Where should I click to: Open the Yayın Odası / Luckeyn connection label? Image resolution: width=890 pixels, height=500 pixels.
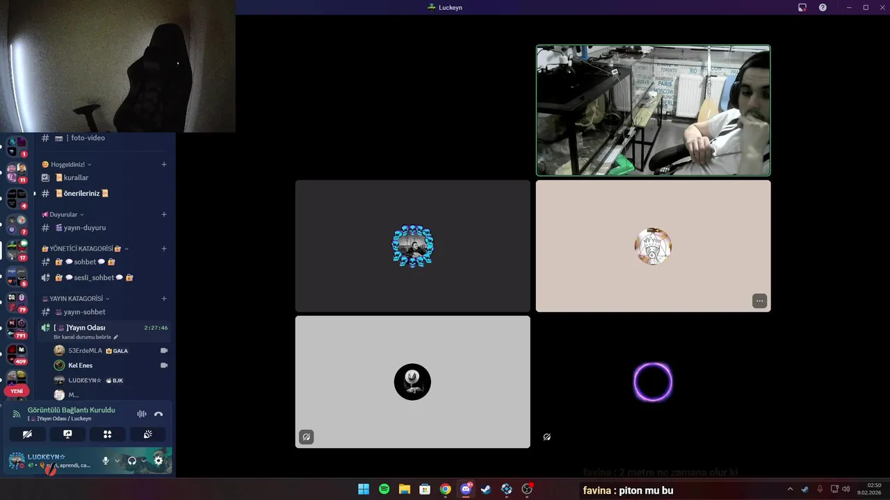click(x=60, y=419)
